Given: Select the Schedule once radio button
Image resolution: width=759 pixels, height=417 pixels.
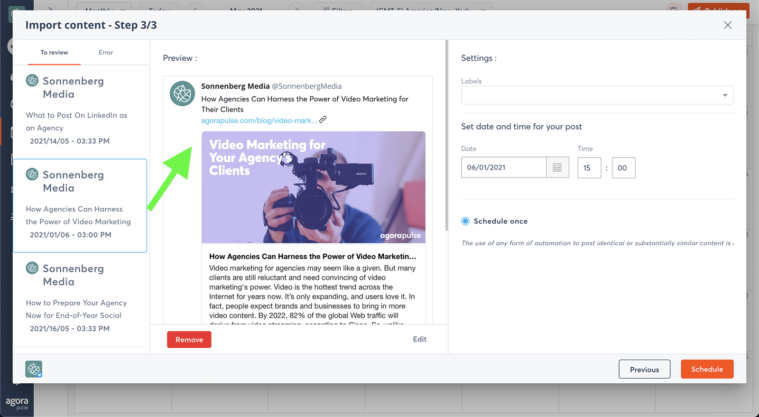Looking at the screenshot, I should point(465,221).
